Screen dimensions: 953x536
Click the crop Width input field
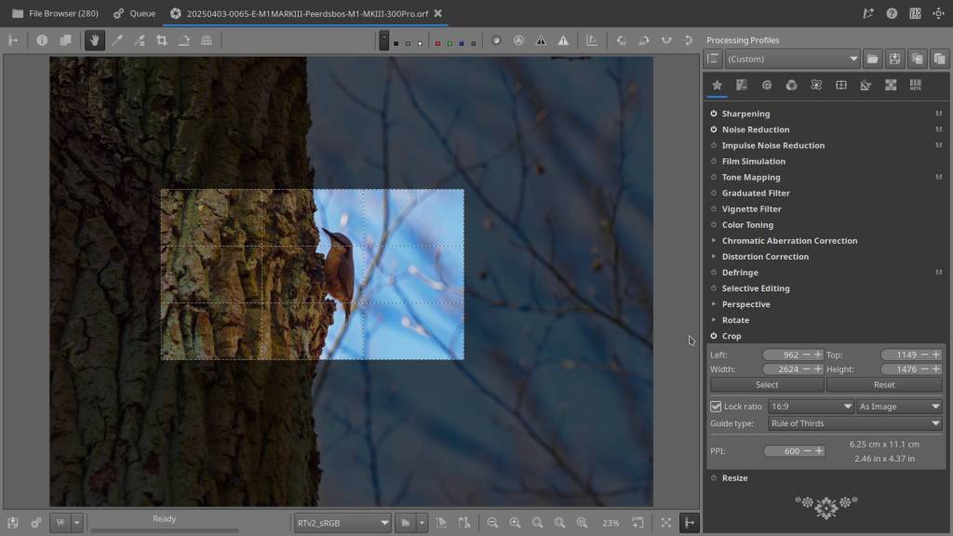[782, 369]
